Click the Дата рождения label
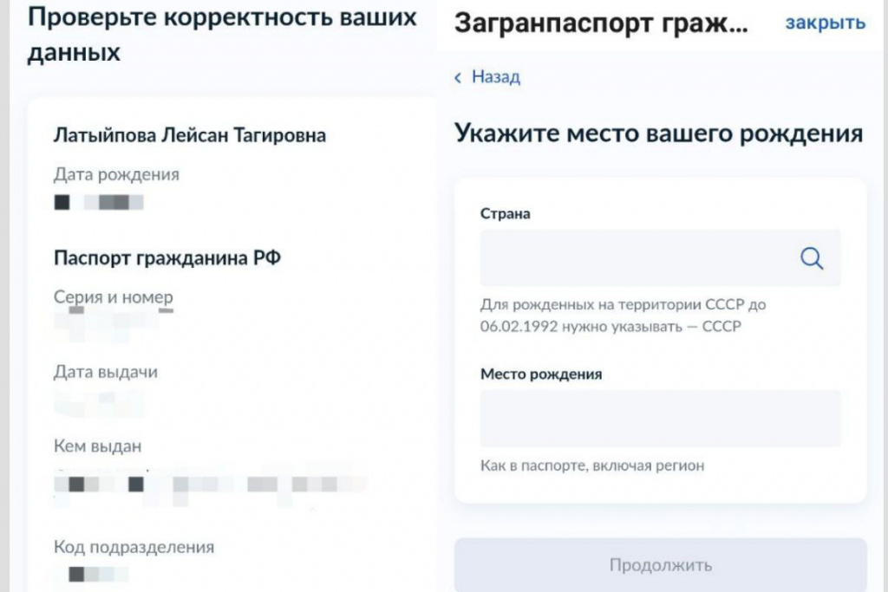 tap(116, 175)
